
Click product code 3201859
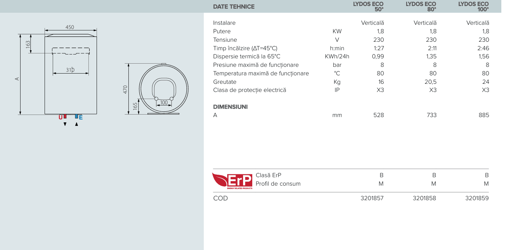click(x=477, y=198)
